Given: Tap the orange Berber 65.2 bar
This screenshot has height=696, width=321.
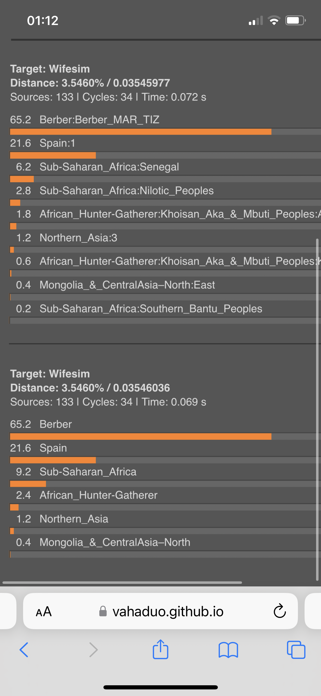Looking at the screenshot, I should (140, 436).
